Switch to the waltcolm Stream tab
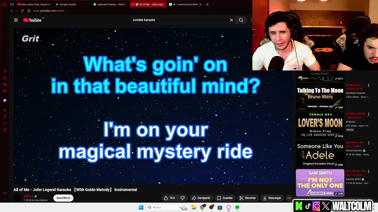The width and height of the screenshot is (378, 212). 109,4
